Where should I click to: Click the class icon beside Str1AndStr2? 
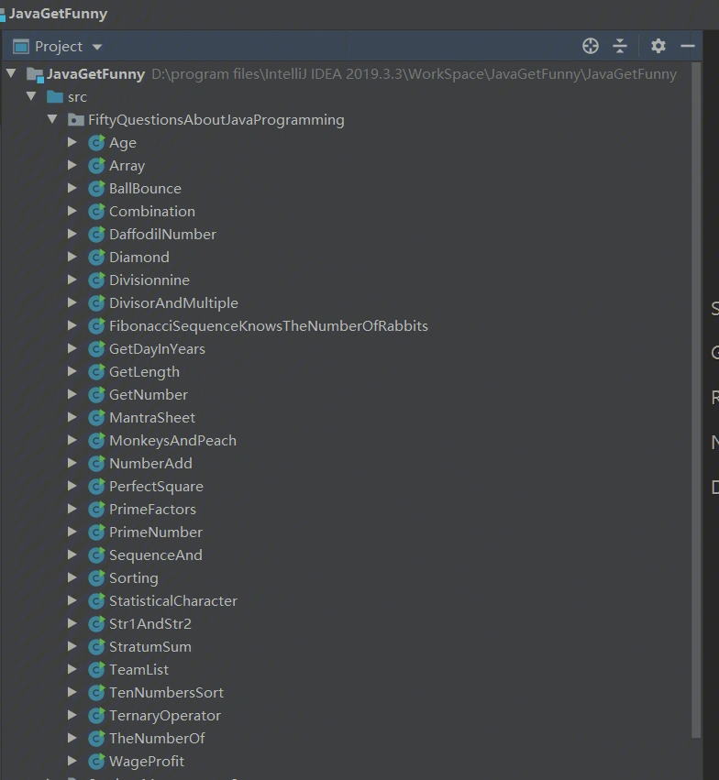96,622
